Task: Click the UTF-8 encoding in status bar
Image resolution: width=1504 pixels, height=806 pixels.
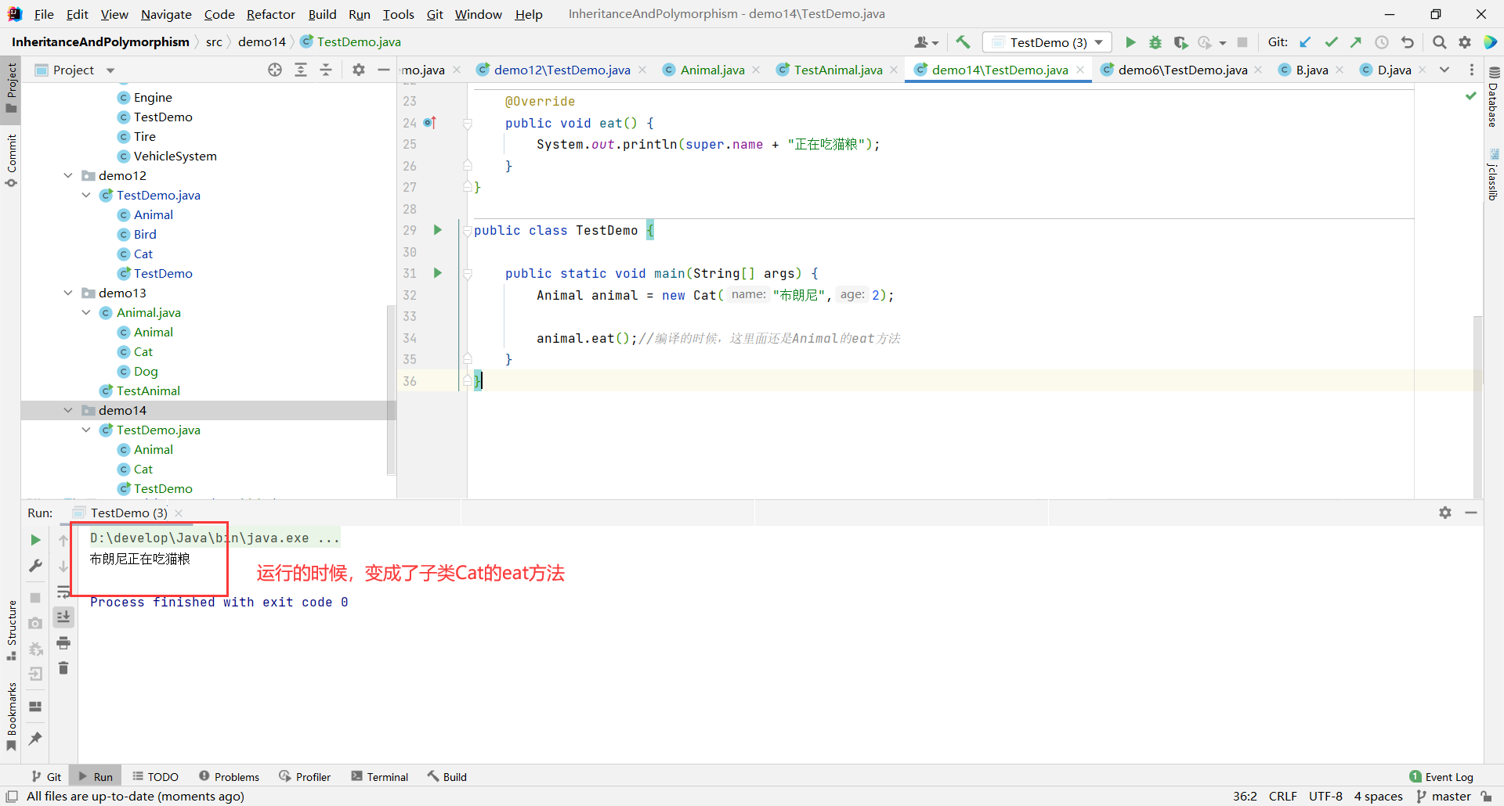Action: pos(1325,796)
